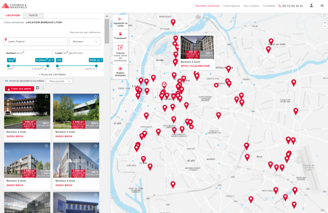Click the map pin left of Bron label
Viewport: 328px width, 213px height.
coord(247,157)
